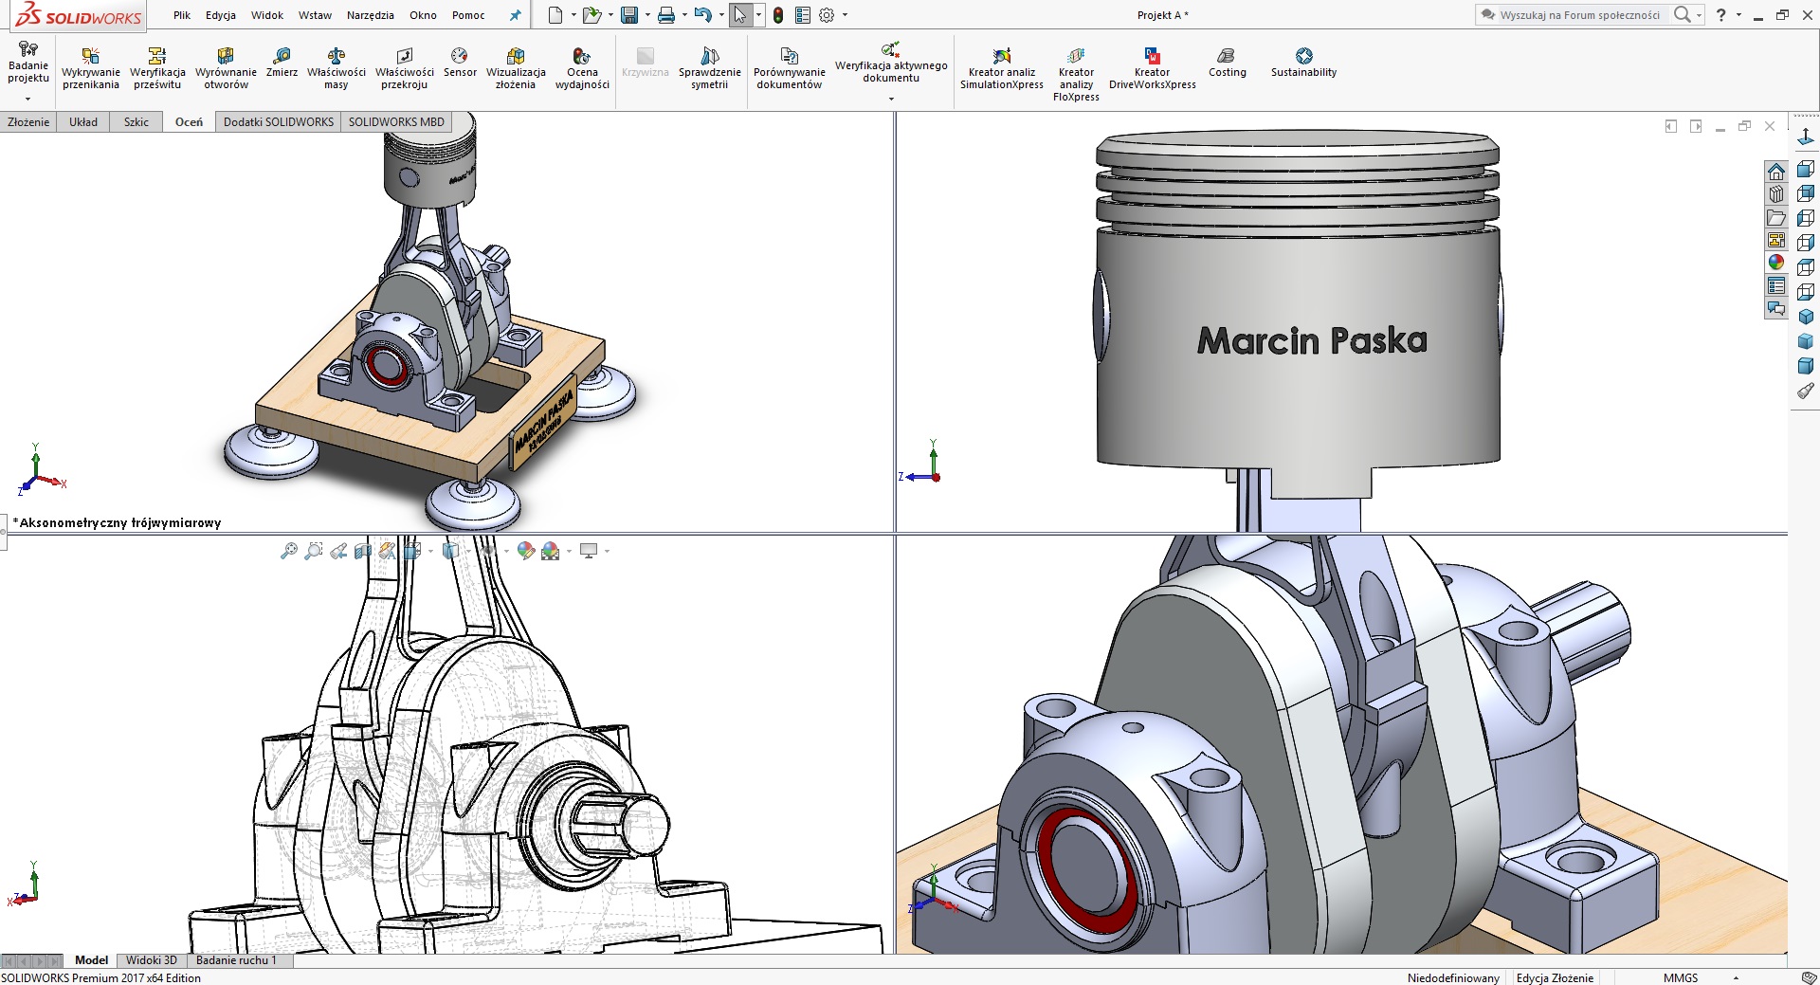
Task: Switch to the Szkic ribbon tab
Action: point(136,121)
